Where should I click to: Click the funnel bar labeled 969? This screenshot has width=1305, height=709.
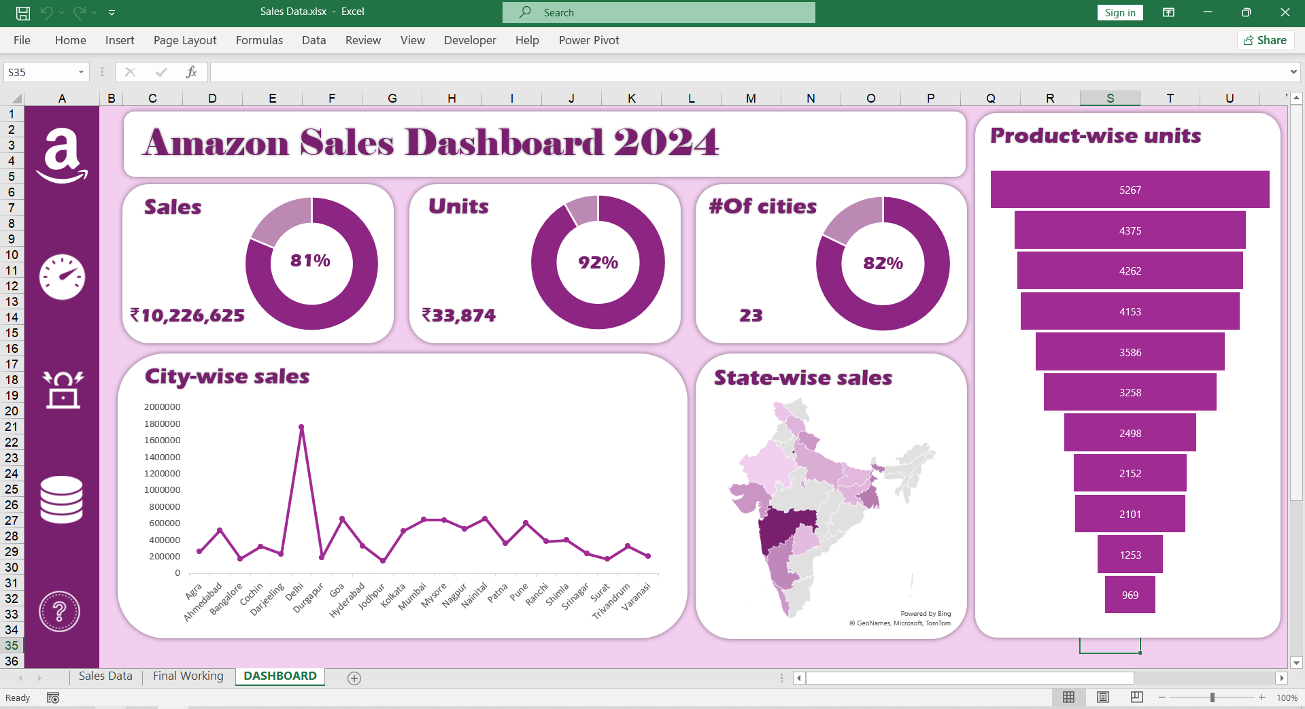click(x=1130, y=595)
